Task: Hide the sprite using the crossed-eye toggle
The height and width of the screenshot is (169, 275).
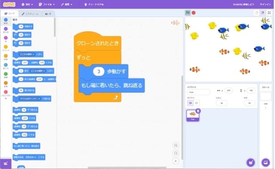Action: pyautogui.click(x=196, y=103)
